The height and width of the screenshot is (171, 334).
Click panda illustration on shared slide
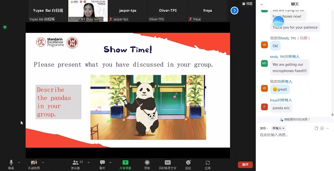tap(148, 107)
